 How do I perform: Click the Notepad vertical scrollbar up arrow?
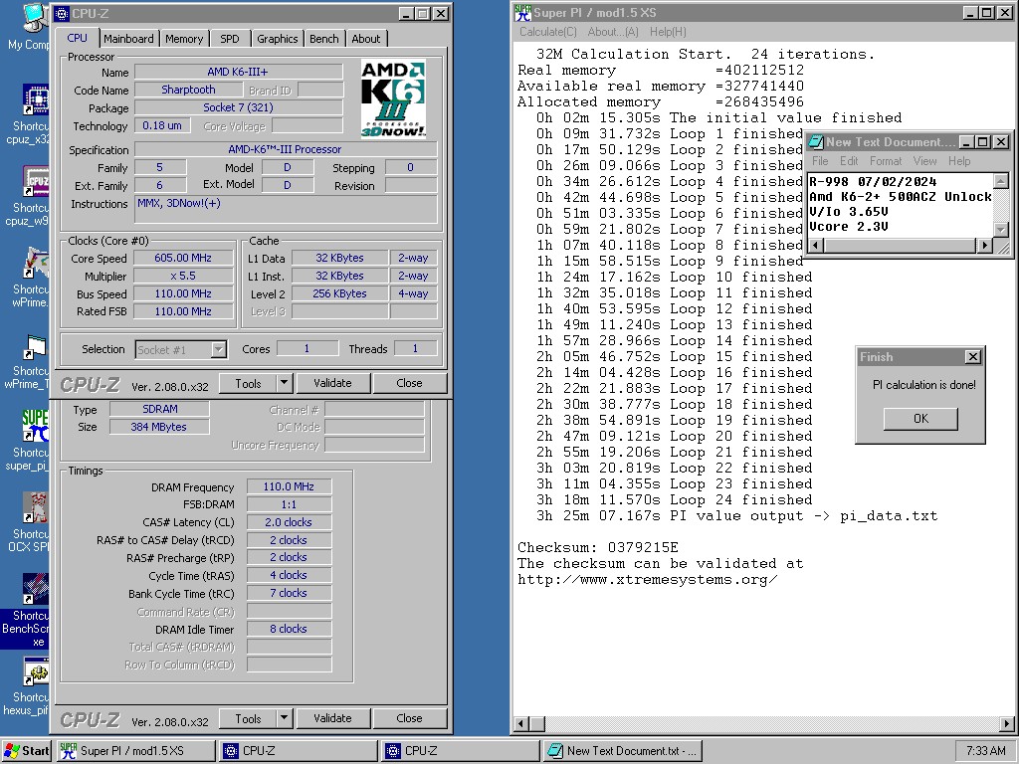(x=1001, y=181)
